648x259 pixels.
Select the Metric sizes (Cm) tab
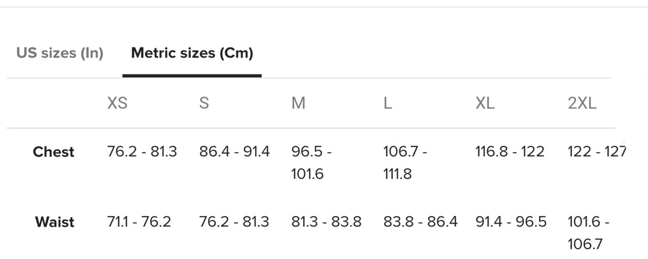(x=192, y=53)
